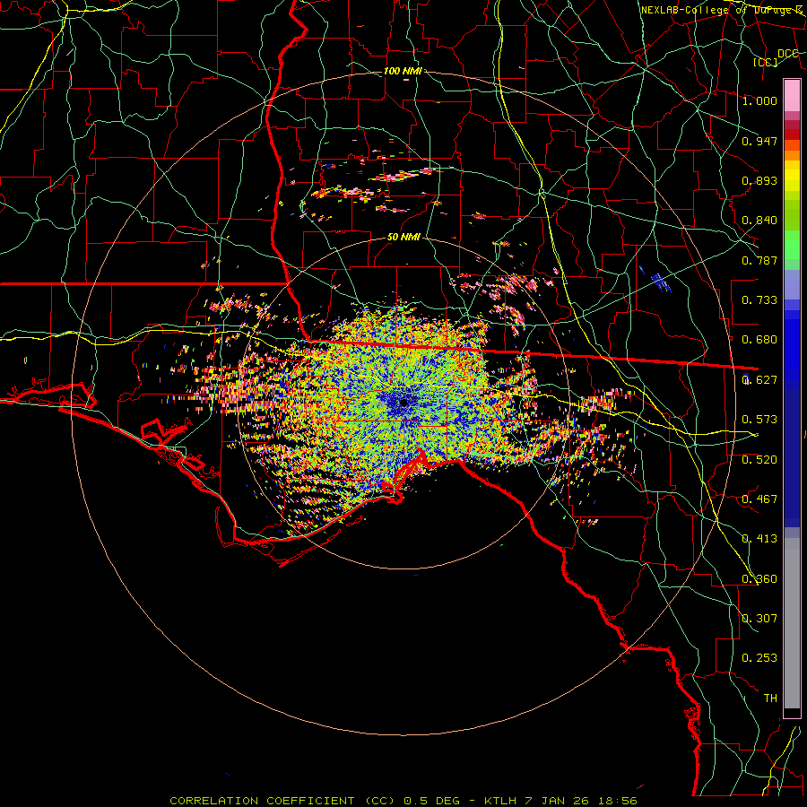
Task: Click the 0.360 color scale value
Action: point(759,579)
